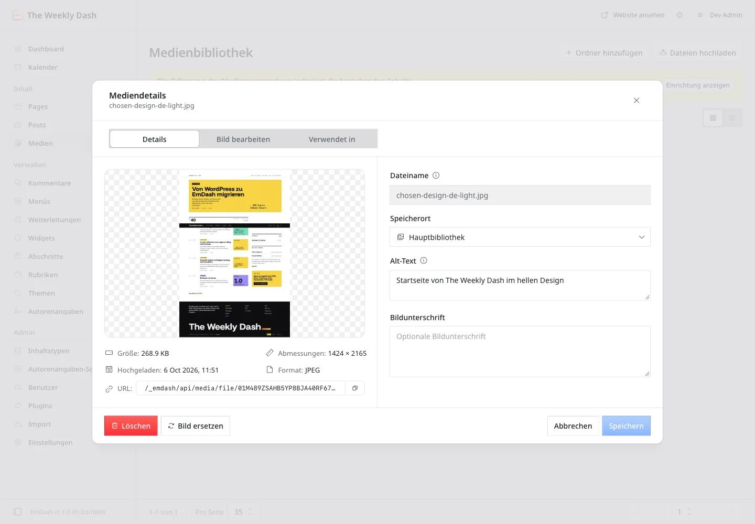Switch to grid view in media library
This screenshot has height=524, width=755.
click(x=713, y=118)
